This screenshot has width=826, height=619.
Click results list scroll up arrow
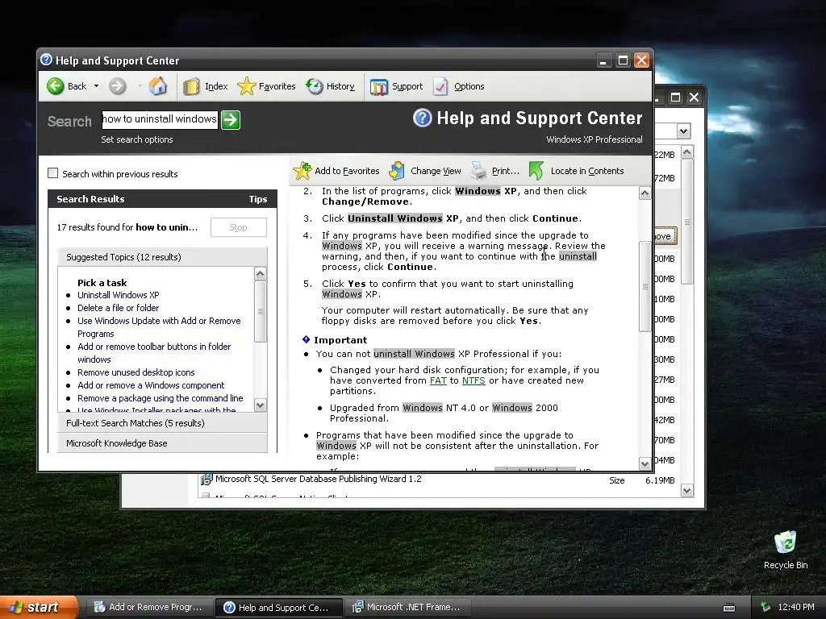[260, 274]
